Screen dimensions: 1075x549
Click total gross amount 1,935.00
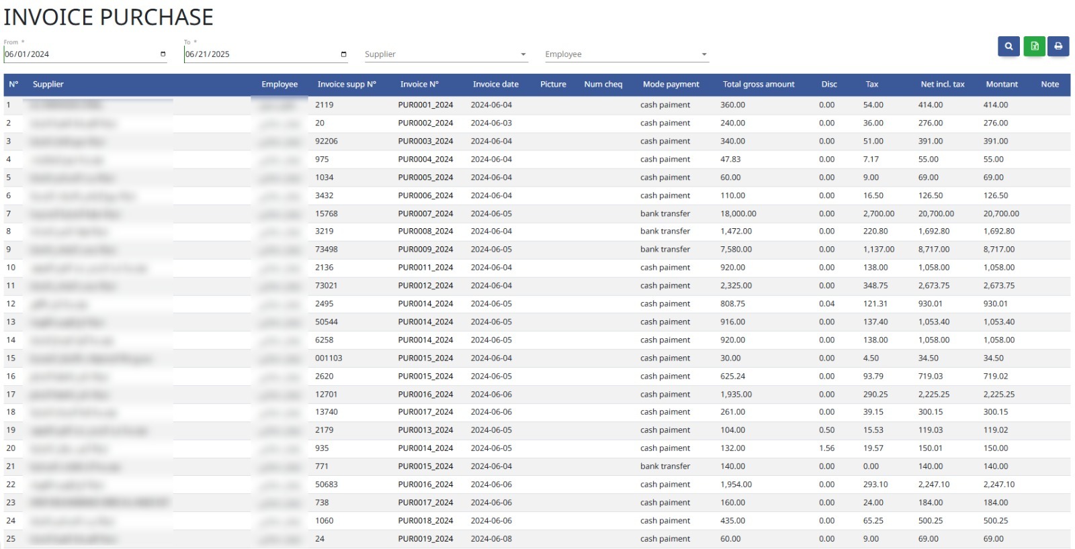(736, 395)
